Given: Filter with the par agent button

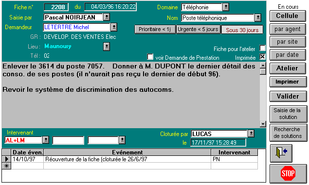Looking at the screenshot, I should click(288, 29).
